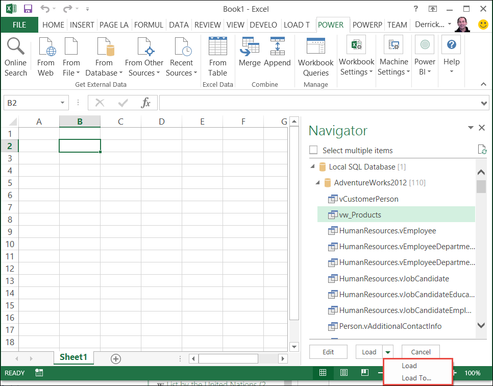Open the Name Box dropdown arrow
This screenshot has height=386, width=493.
click(x=62, y=103)
